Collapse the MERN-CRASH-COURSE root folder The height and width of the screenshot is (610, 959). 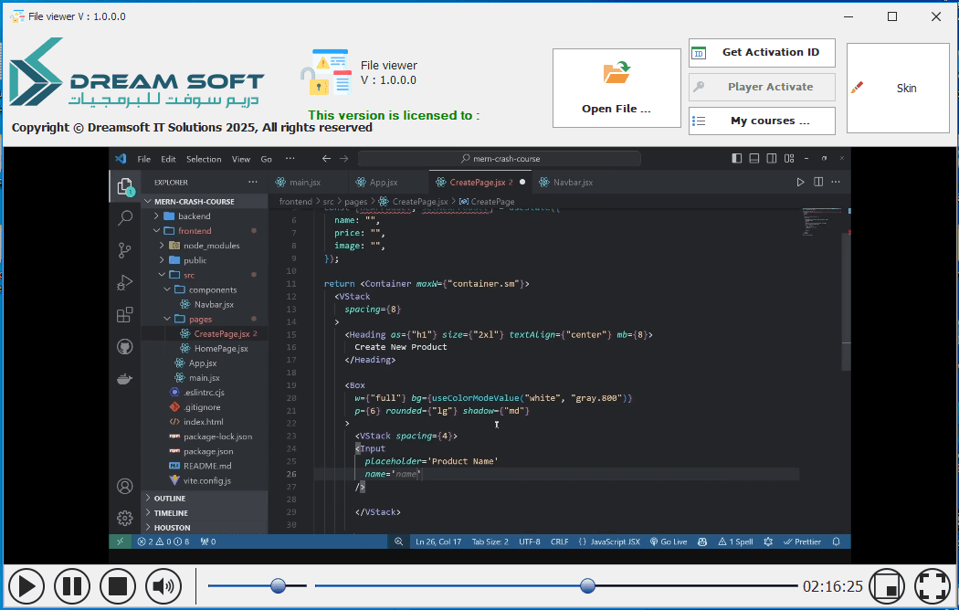(205, 202)
